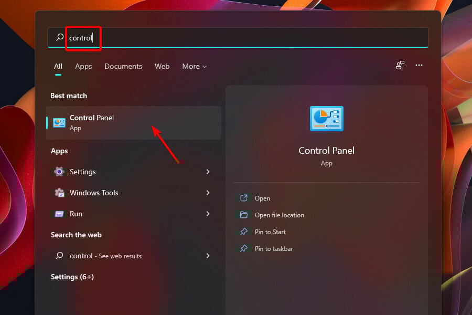This screenshot has height=315, width=472.
Task: Expand the Run result chevron
Action: point(208,214)
